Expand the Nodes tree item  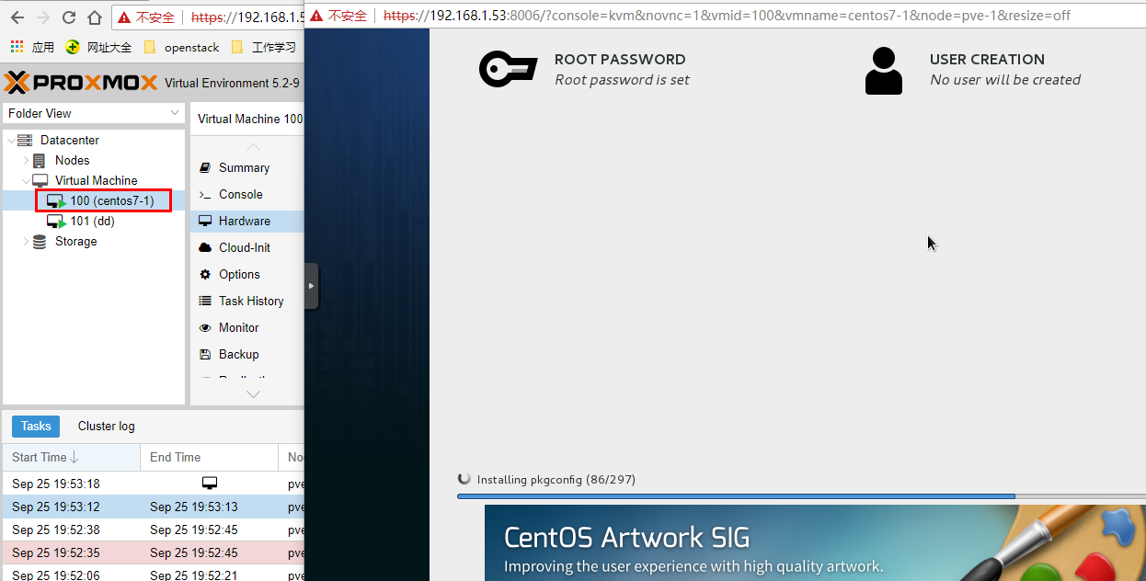tap(24, 160)
